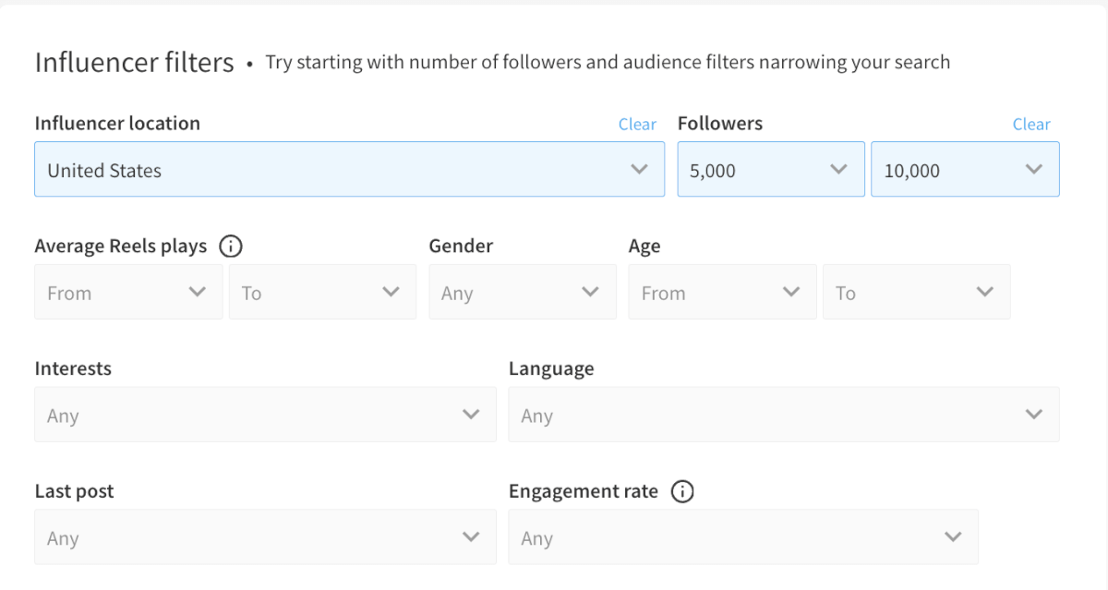Clear the Followers filter
This screenshot has height=590, width=1108.
coord(1031,124)
